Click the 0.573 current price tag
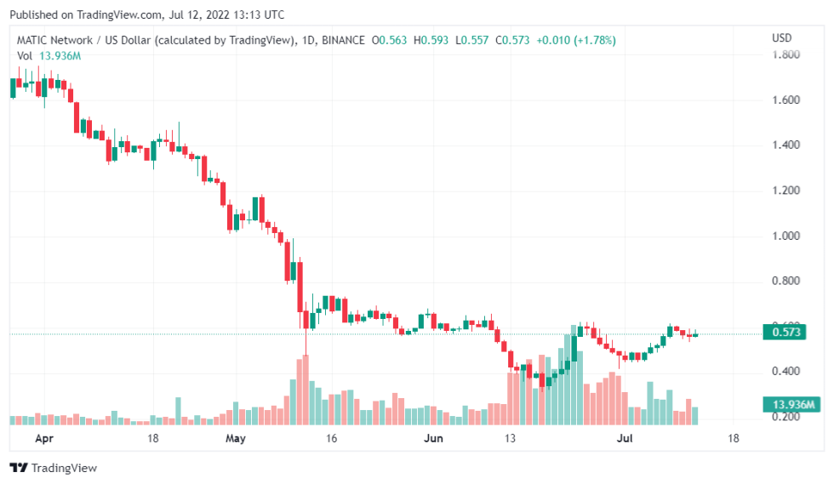The width and height of the screenshot is (834, 484). pos(785,333)
